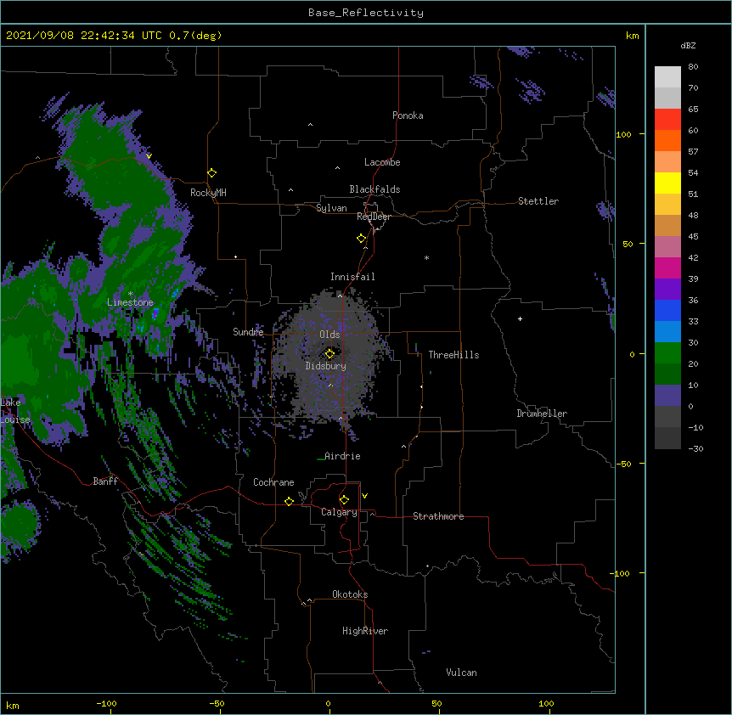The height and width of the screenshot is (715, 732).
Task: Click the yellow radar site marker near Didsbury
Action: [x=329, y=353]
